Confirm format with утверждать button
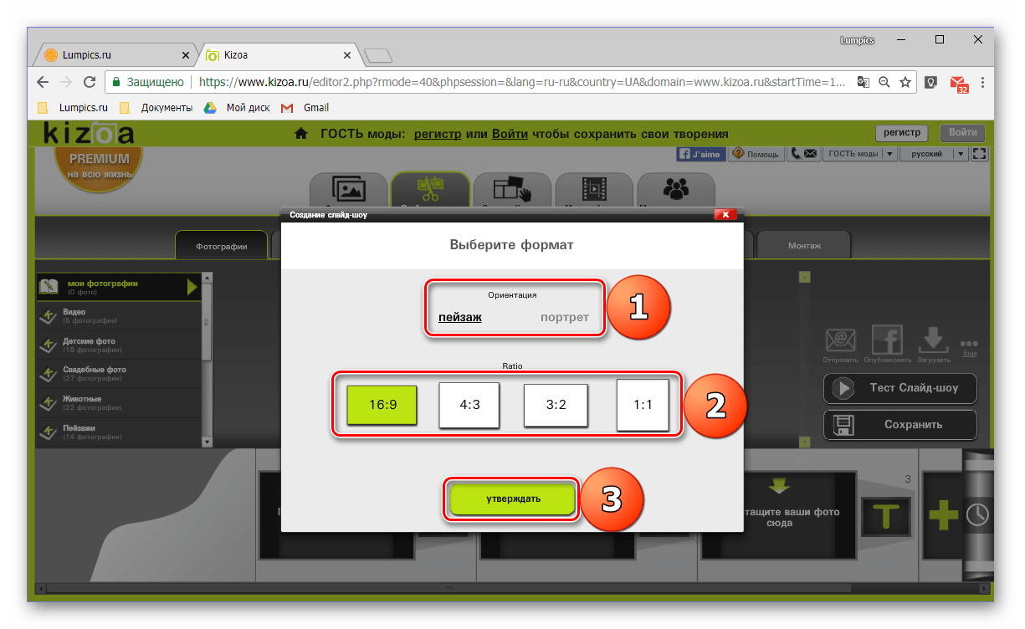This screenshot has width=1025, height=629. [513, 499]
